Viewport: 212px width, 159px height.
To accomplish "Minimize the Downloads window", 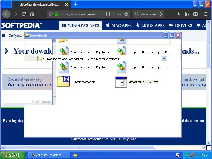I will tap(165, 35).
